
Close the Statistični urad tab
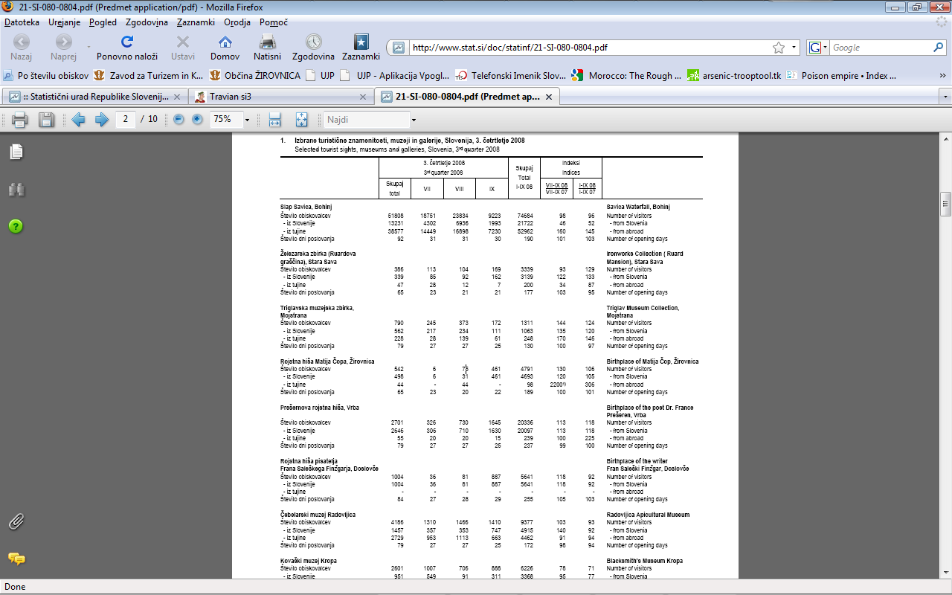click(x=177, y=97)
